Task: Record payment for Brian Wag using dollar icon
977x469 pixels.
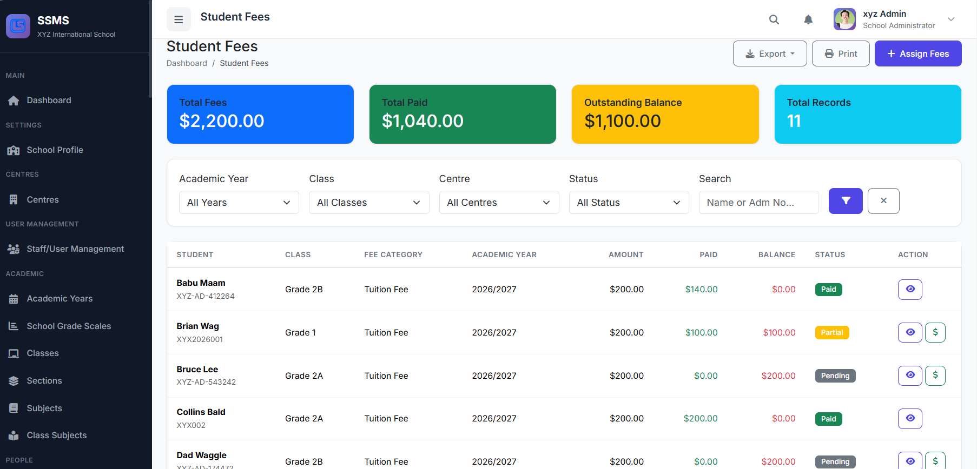Action: pyautogui.click(x=935, y=332)
